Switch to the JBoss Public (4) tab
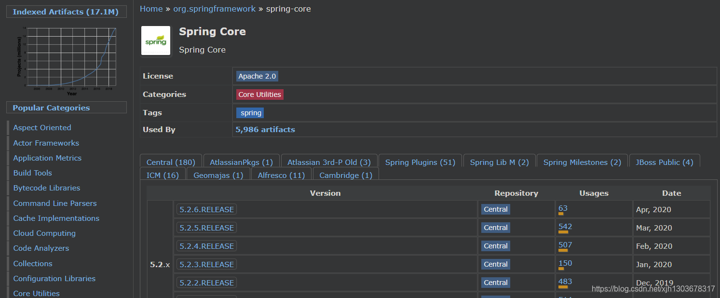Screen dimensions: 720x298 pyautogui.click(x=664, y=162)
